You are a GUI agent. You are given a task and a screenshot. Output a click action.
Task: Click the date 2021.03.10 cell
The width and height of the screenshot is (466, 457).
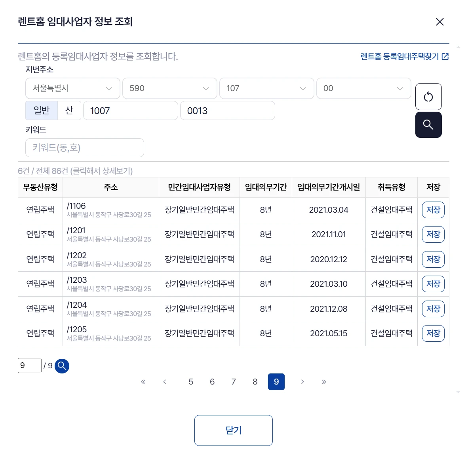click(329, 284)
